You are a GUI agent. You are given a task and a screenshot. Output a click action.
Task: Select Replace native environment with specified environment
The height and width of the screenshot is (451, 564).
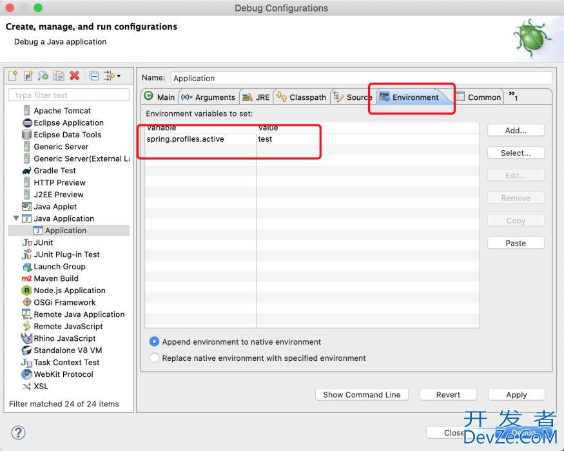click(154, 358)
